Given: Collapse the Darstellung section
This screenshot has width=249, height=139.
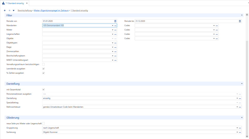Looking at the screenshot, I should point(242,84).
